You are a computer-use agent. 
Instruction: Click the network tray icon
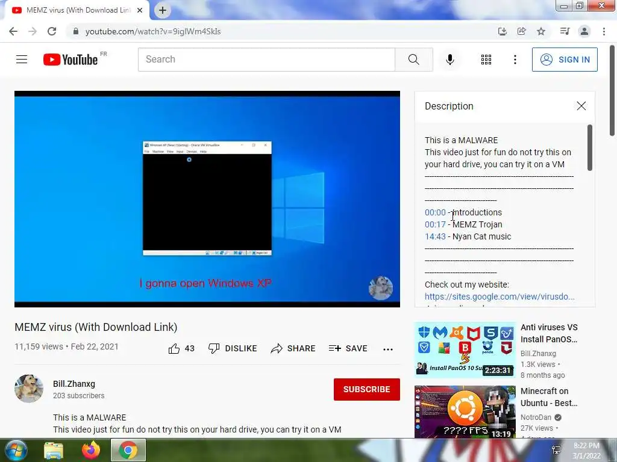pos(556,450)
